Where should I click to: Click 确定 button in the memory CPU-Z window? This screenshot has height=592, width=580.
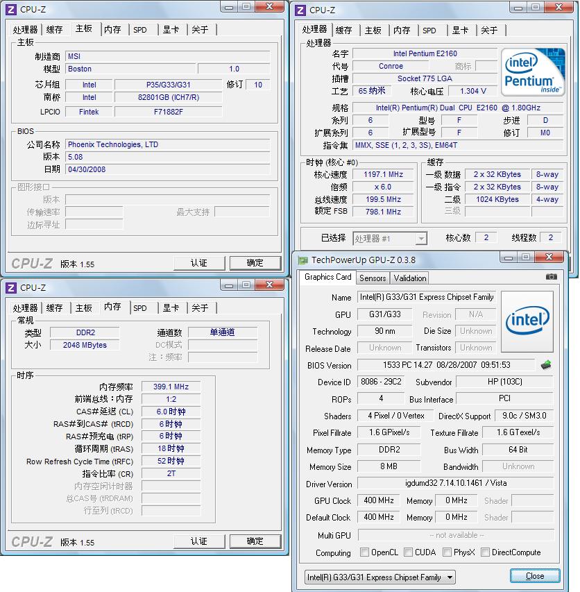[255, 541]
